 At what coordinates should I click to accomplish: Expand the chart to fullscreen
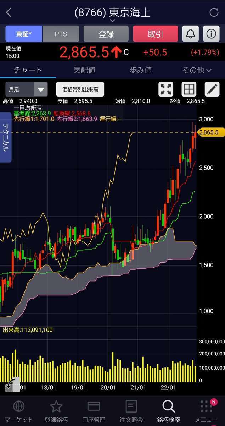(x=166, y=89)
